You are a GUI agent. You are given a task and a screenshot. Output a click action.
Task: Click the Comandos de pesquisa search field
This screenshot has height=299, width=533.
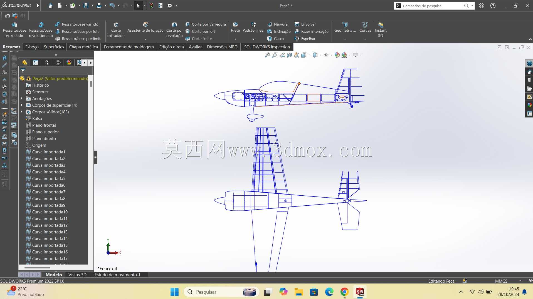coord(433,6)
